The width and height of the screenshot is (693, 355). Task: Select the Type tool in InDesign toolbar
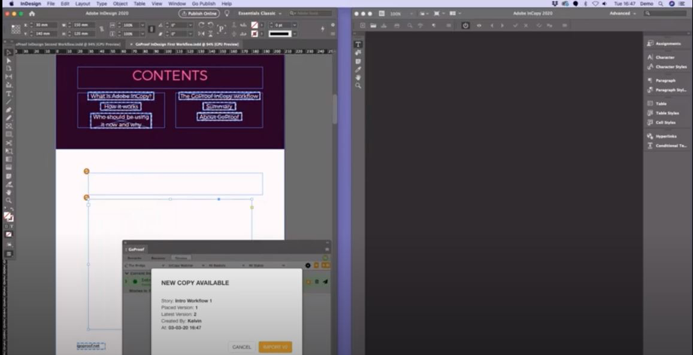click(8, 93)
